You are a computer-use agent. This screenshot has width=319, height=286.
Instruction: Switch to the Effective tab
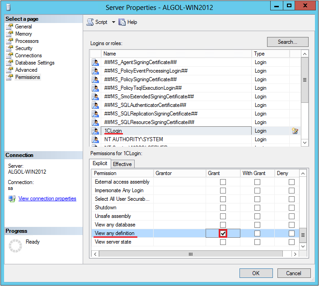[122, 164]
